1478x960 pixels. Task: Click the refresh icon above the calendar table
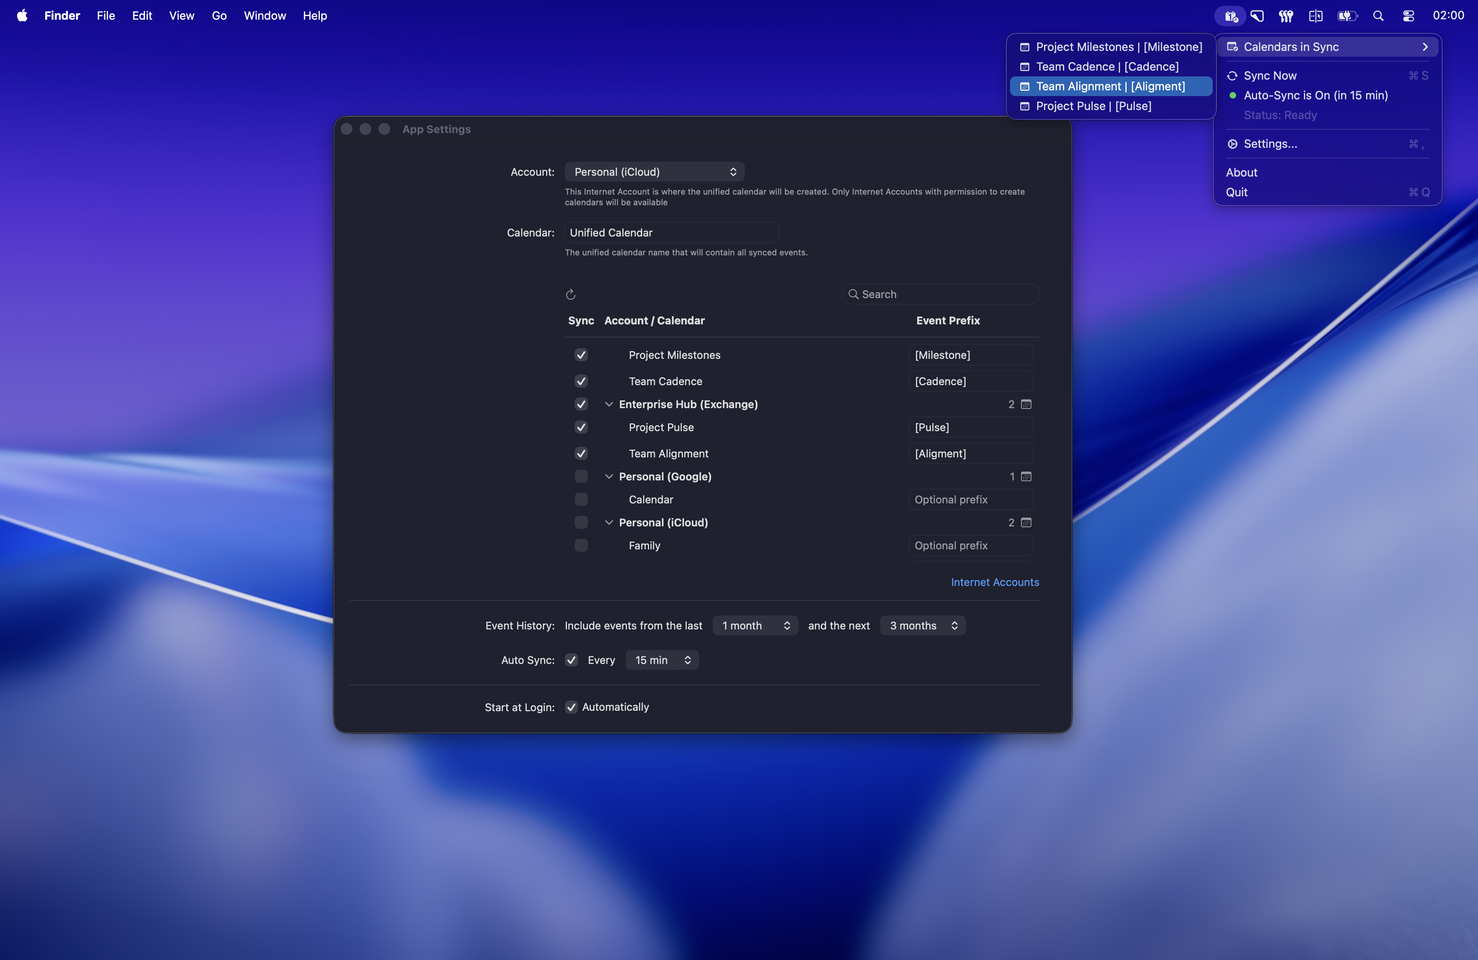(571, 294)
